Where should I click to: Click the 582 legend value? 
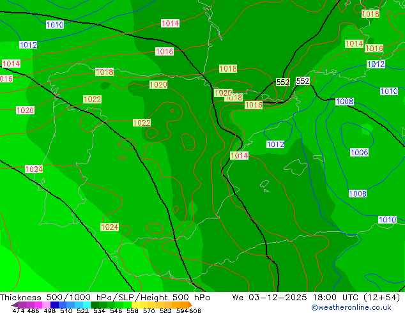click(x=165, y=310)
